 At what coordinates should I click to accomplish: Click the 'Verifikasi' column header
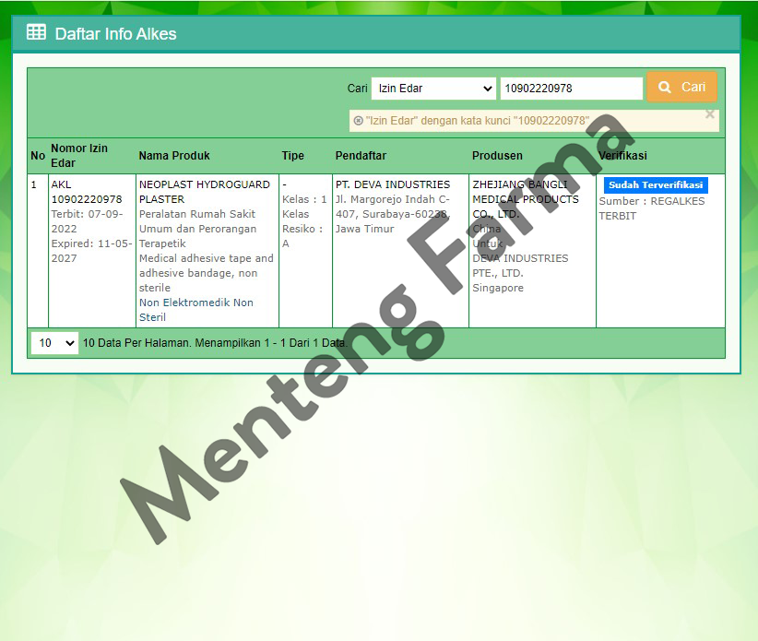(622, 155)
